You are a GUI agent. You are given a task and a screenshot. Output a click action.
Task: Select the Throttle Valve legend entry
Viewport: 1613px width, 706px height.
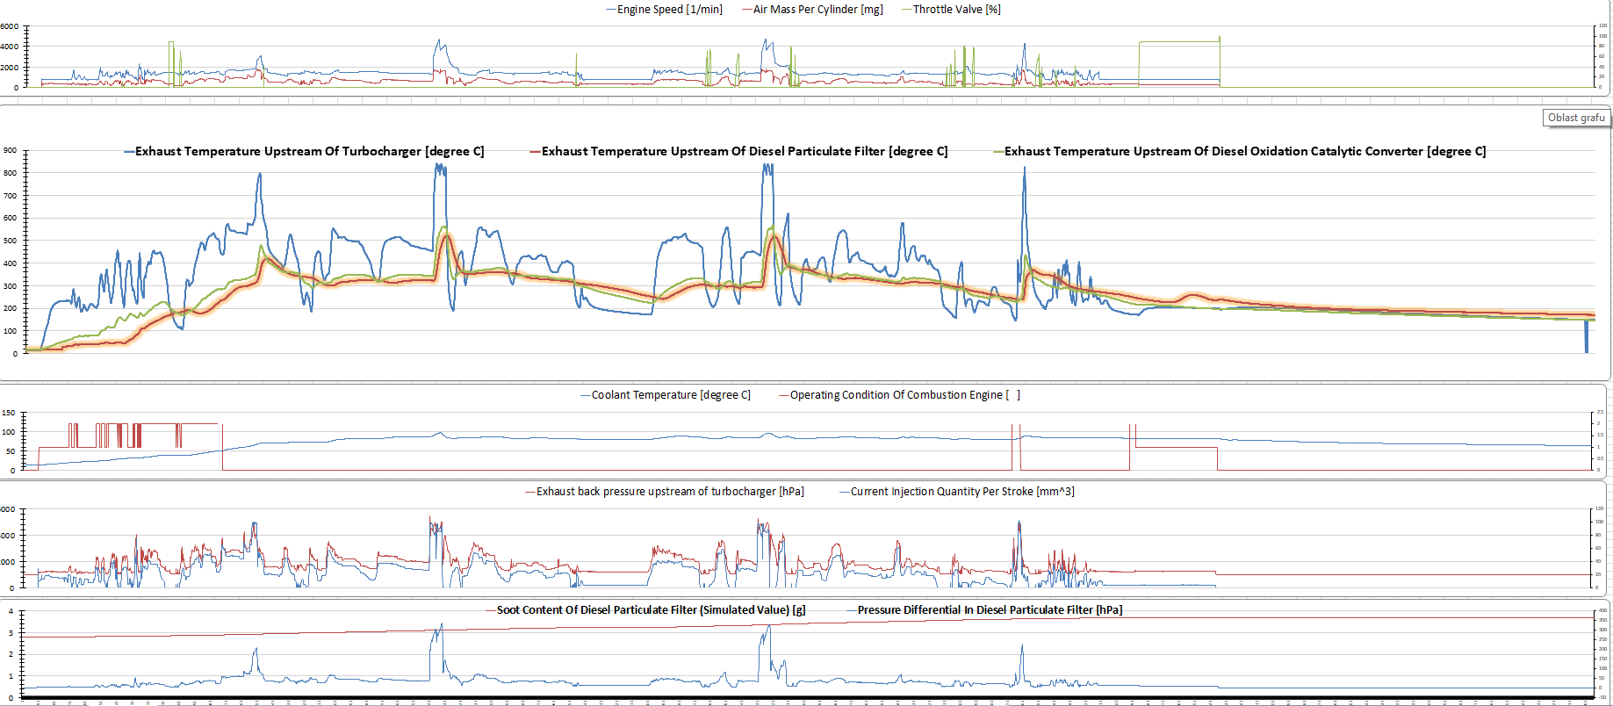tap(956, 10)
